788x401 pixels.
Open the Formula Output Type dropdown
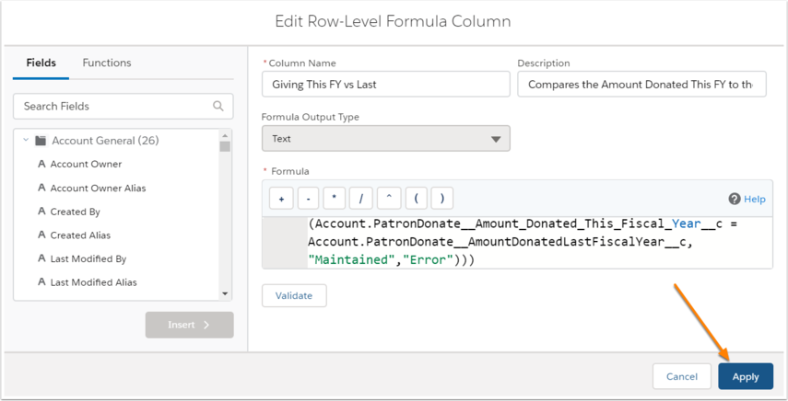(386, 138)
